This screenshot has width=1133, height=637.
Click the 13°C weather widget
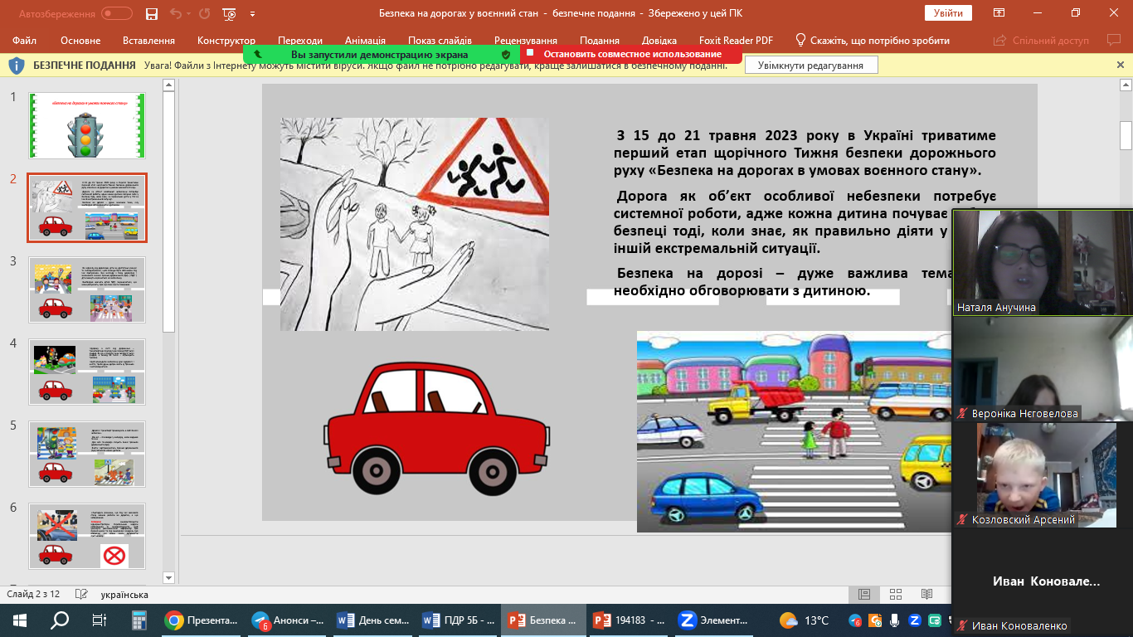[805, 620]
